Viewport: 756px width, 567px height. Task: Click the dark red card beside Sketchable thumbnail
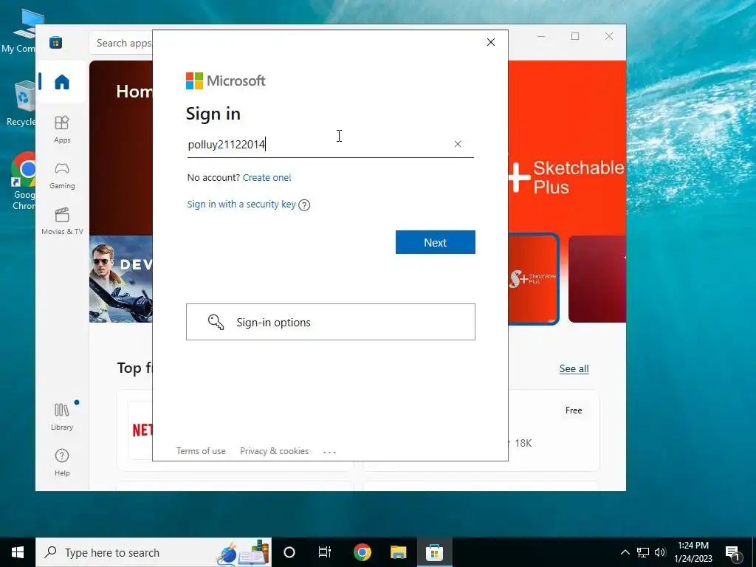pos(597,279)
